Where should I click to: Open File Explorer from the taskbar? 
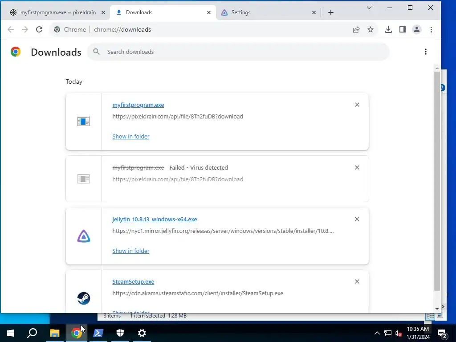(54, 333)
